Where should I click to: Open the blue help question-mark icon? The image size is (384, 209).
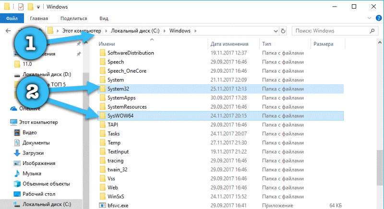tap(379, 18)
